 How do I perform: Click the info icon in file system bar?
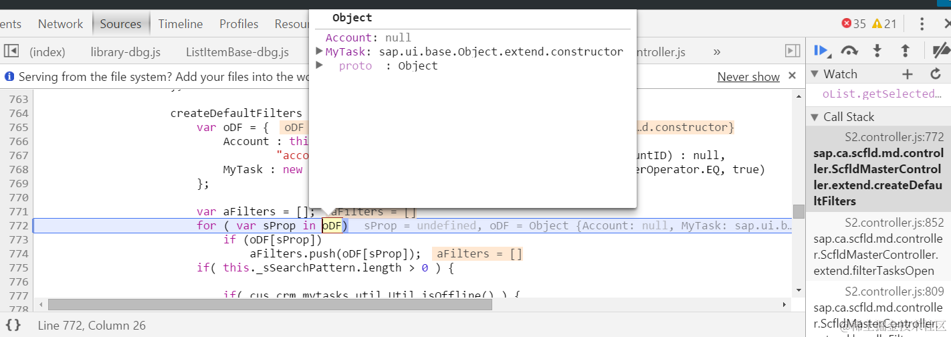(9, 77)
